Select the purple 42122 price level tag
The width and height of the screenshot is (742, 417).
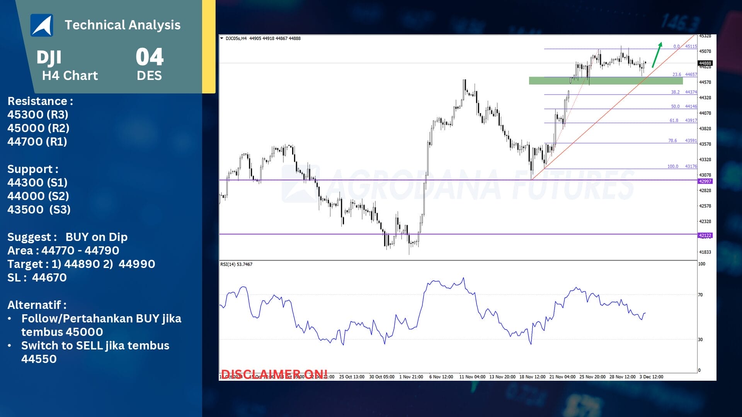pos(705,235)
